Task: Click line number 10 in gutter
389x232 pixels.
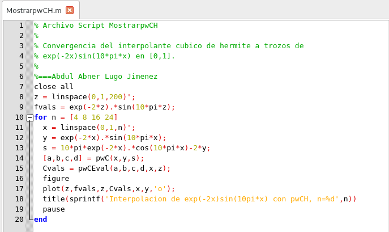Action: pos(19,117)
